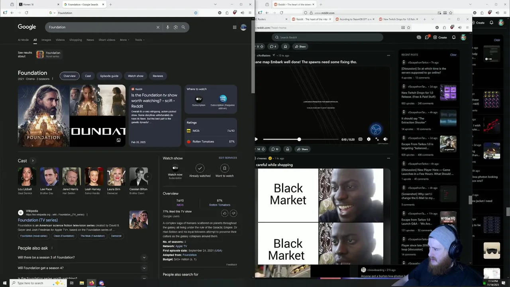Open Reddit chat messages icon
The width and height of the screenshot is (510, 287).
click(427, 37)
